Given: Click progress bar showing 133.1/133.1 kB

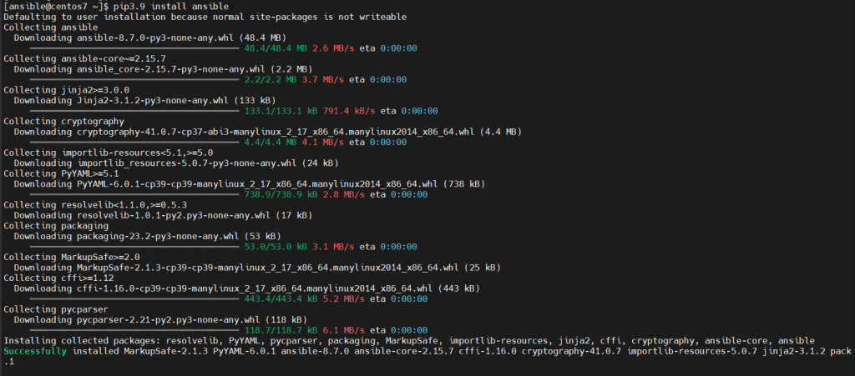Looking at the screenshot, I should coord(134,111).
